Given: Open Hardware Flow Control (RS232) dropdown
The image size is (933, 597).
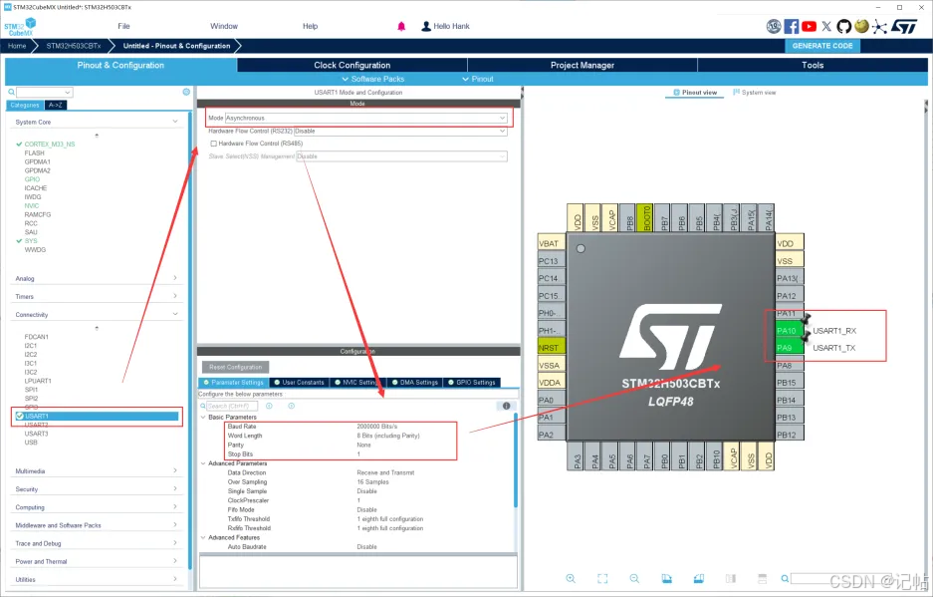Looking at the screenshot, I should [400, 132].
